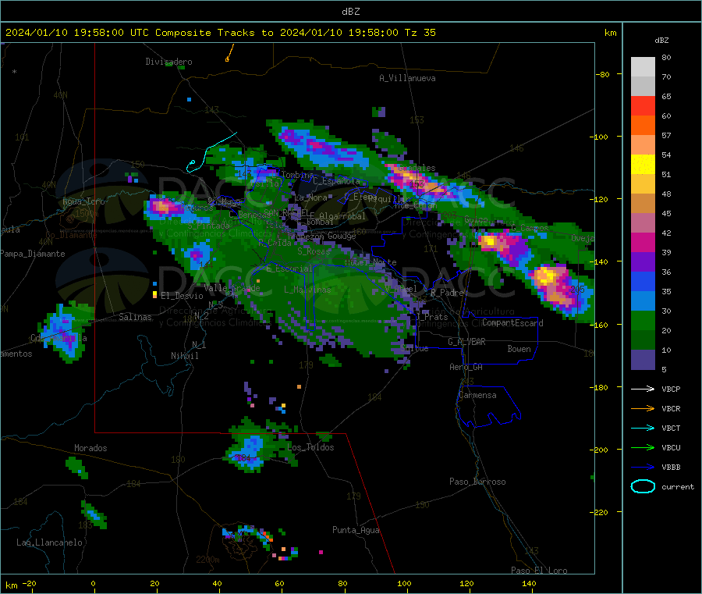Click the Divisadero map label
The width and height of the screenshot is (702, 594).
coord(168,62)
